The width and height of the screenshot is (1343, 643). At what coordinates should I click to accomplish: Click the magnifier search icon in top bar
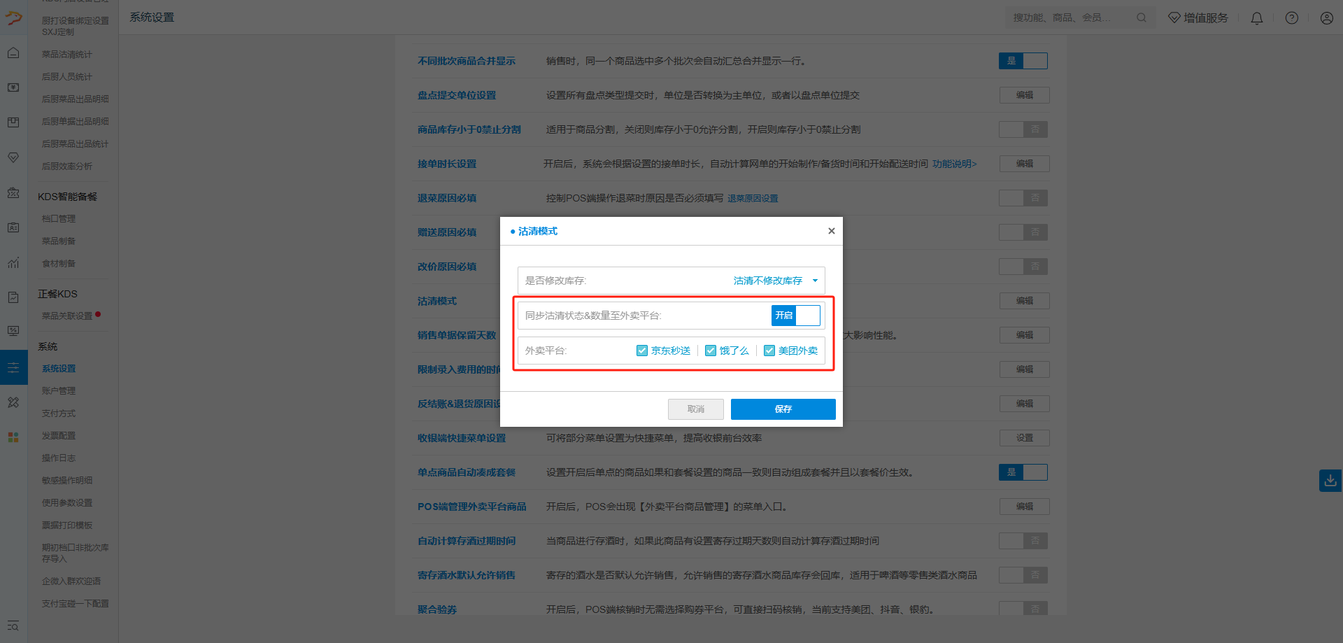point(1142,17)
